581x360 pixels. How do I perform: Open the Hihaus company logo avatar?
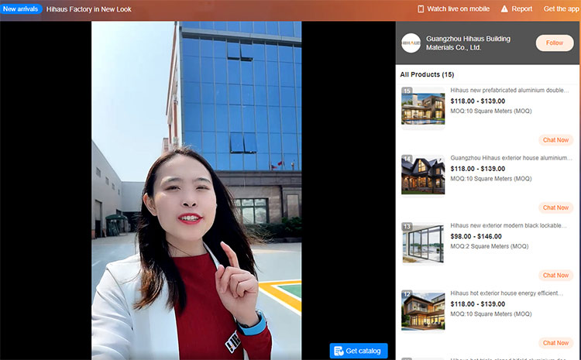point(411,43)
